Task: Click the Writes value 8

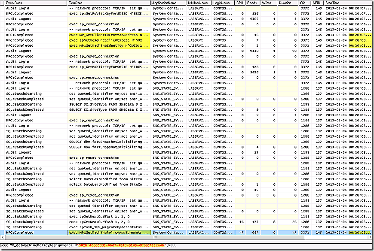Action: [x=274, y=222]
